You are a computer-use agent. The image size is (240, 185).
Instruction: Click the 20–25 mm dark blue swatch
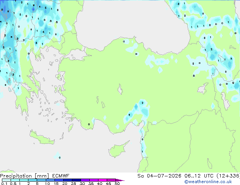68,180
